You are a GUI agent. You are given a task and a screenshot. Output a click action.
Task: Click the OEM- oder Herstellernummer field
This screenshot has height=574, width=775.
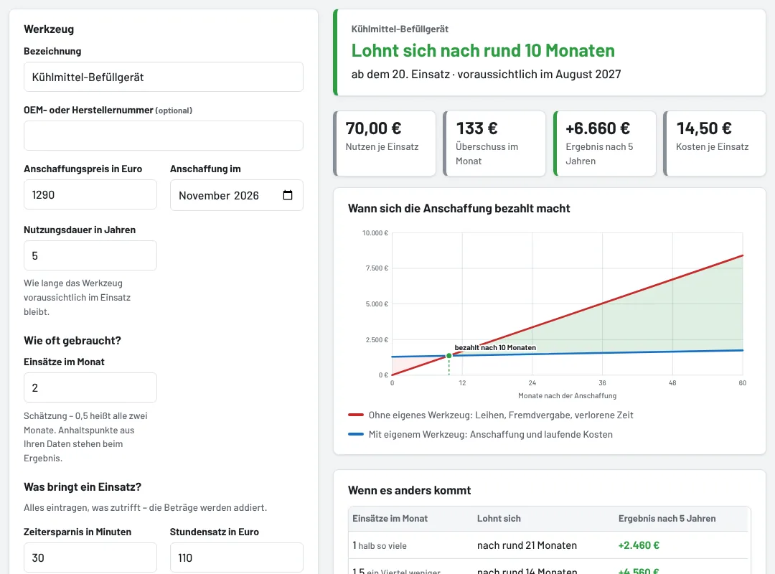pyautogui.click(x=164, y=136)
